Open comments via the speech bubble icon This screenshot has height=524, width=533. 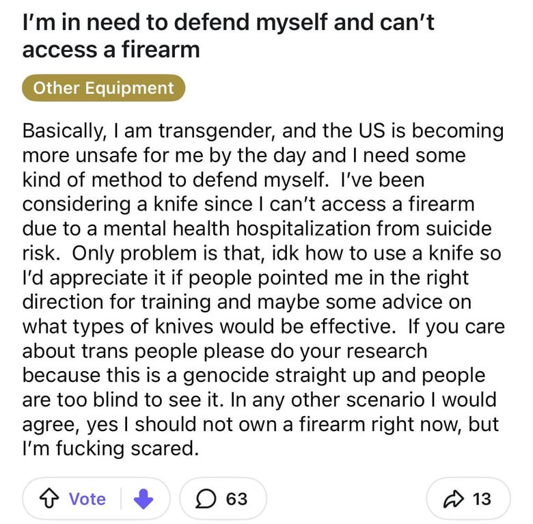click(x=206, y=499)
